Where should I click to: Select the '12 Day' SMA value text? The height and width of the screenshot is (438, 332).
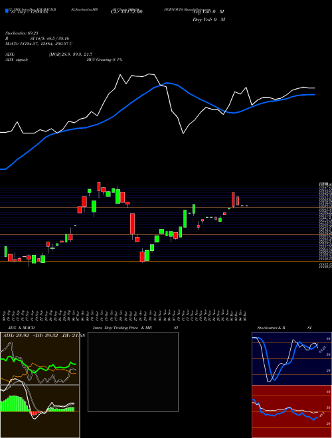click(x=29, y=12)
